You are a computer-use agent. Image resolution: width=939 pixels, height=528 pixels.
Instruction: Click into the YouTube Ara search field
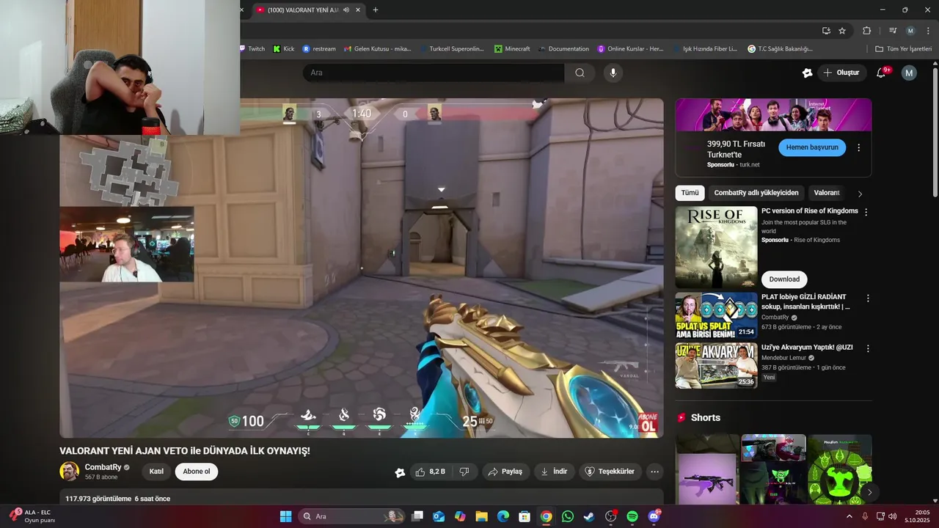coord(434,73)
